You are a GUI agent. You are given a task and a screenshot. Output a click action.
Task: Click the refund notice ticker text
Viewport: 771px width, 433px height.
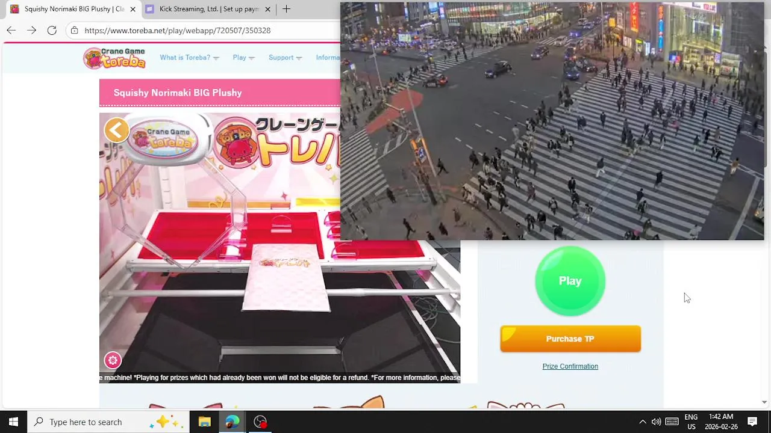(x=280, y=378)
